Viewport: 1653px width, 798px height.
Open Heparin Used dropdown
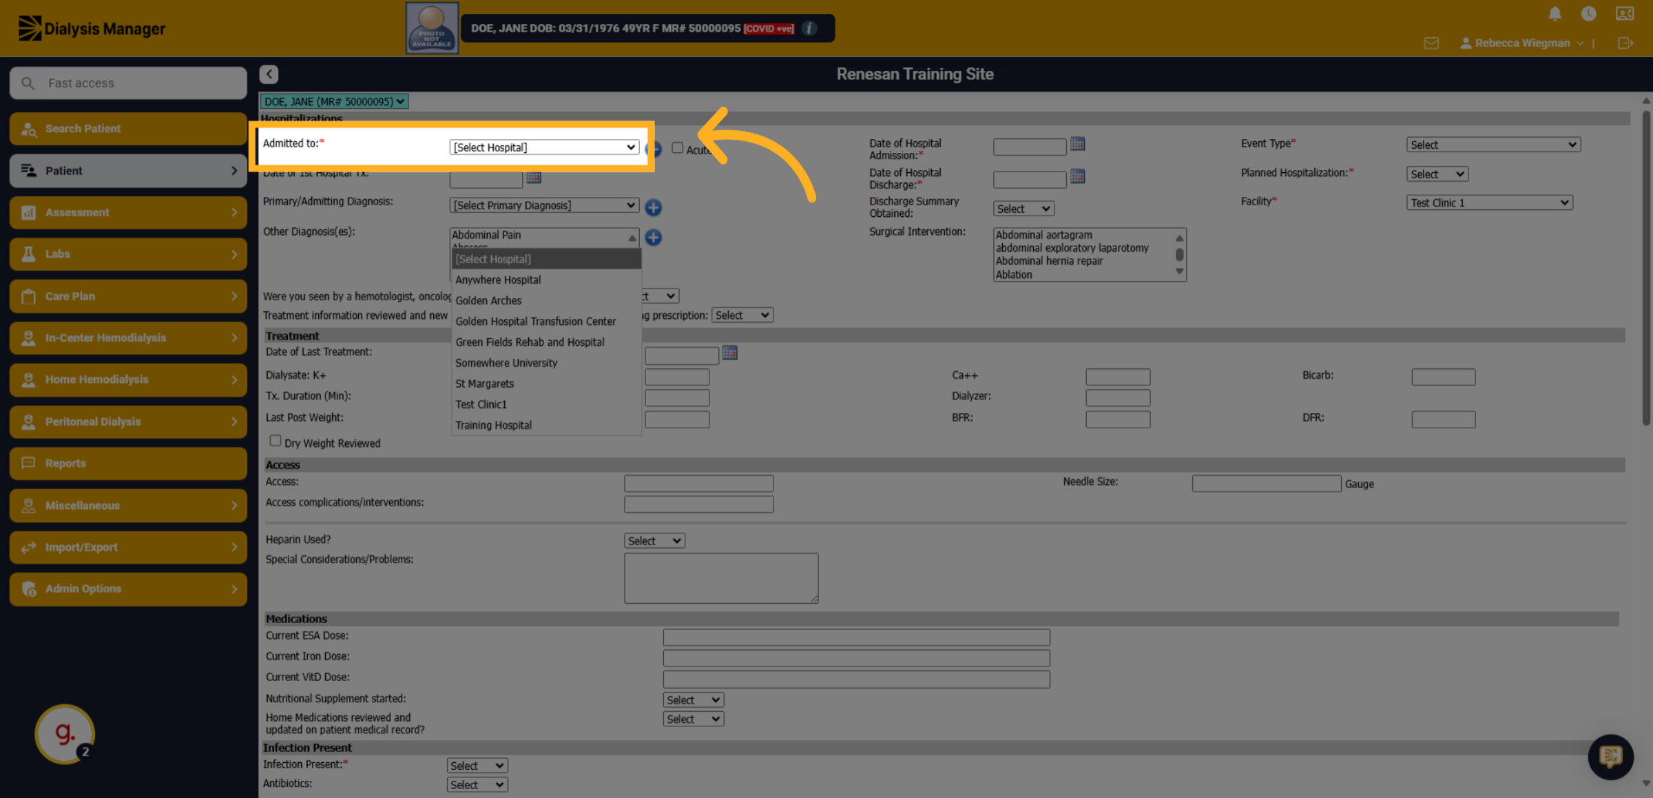click(654, 540)
